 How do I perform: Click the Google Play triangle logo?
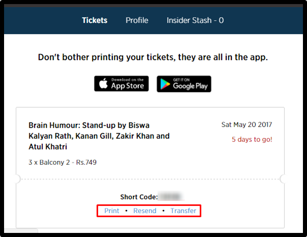[165, 84]
